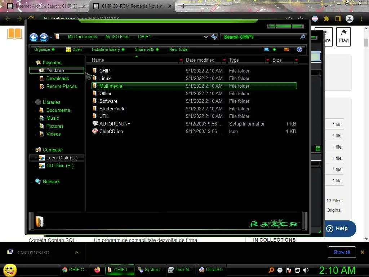Open the Organize menu
This screenshot has height=277, width=369.
point(44,49)
